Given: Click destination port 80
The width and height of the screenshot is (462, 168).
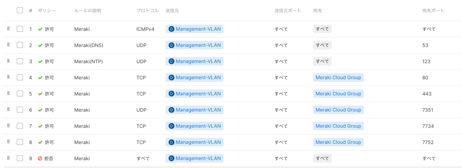Looking at the screenshot, I should pos(425,77).
